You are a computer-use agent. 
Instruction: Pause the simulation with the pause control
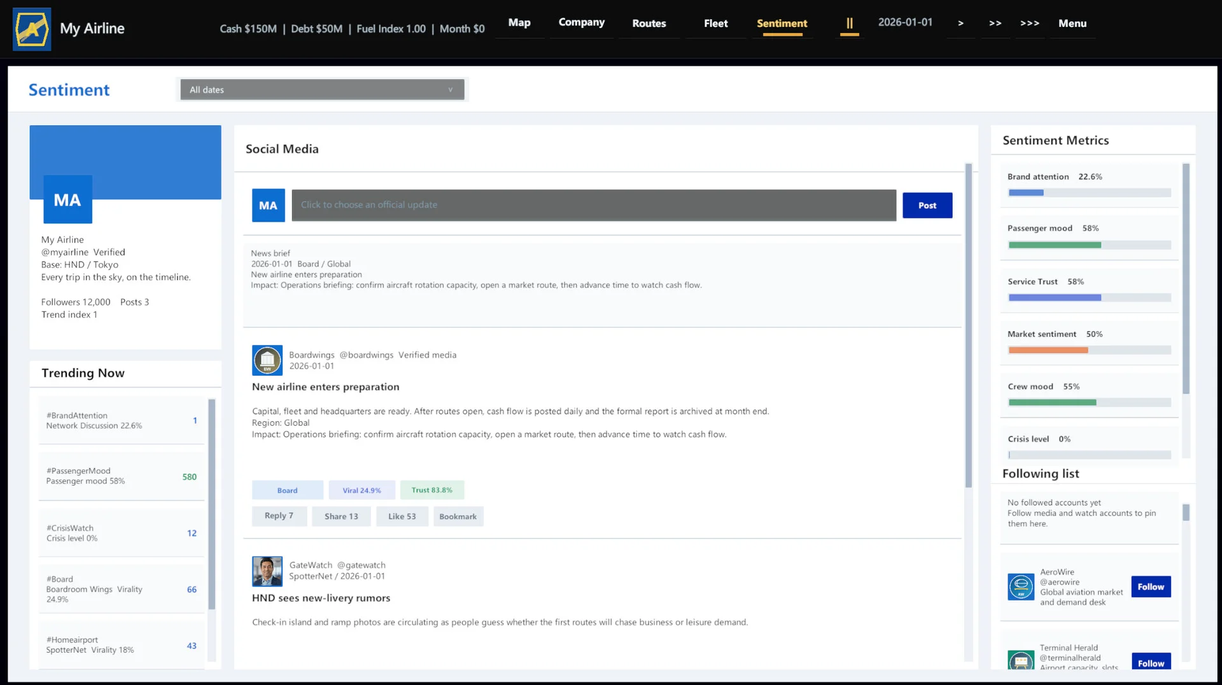[850, 24]
